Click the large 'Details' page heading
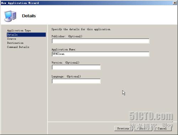Image resolution: width=178 pixels, height=135 pixels. [x=29, y=16]
